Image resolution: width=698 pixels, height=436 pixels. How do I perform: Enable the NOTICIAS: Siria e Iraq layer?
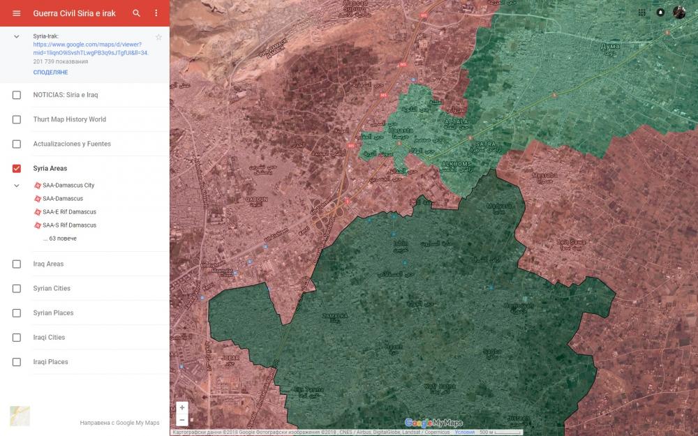click(17, 95)
